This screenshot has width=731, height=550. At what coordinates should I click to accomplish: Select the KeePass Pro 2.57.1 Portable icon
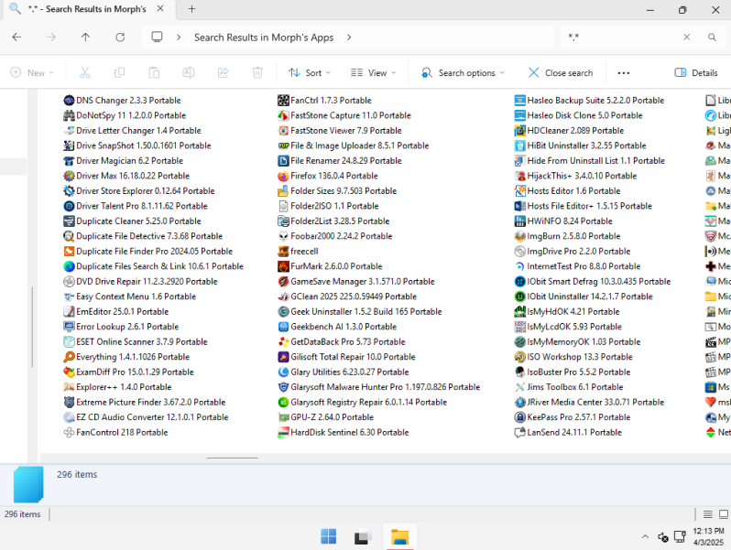[519, 417]
